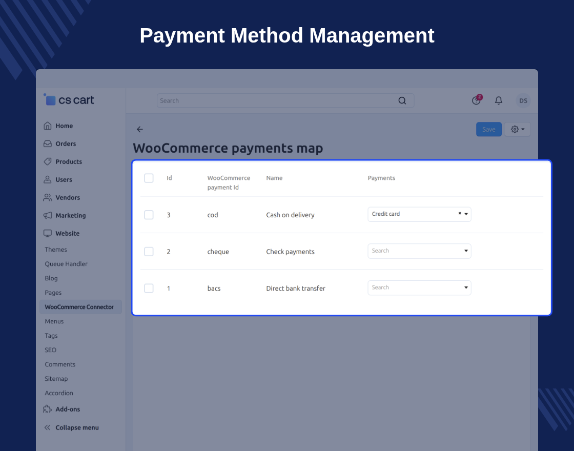Click the Save button

coord(489,129)
